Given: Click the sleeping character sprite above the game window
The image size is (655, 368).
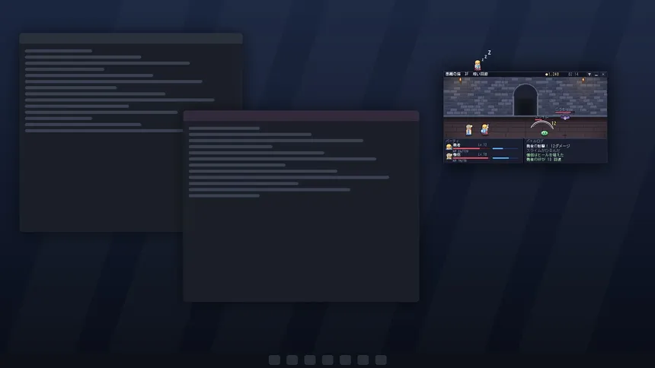Looking at the screenshot, I should click(x=478, y=65).
